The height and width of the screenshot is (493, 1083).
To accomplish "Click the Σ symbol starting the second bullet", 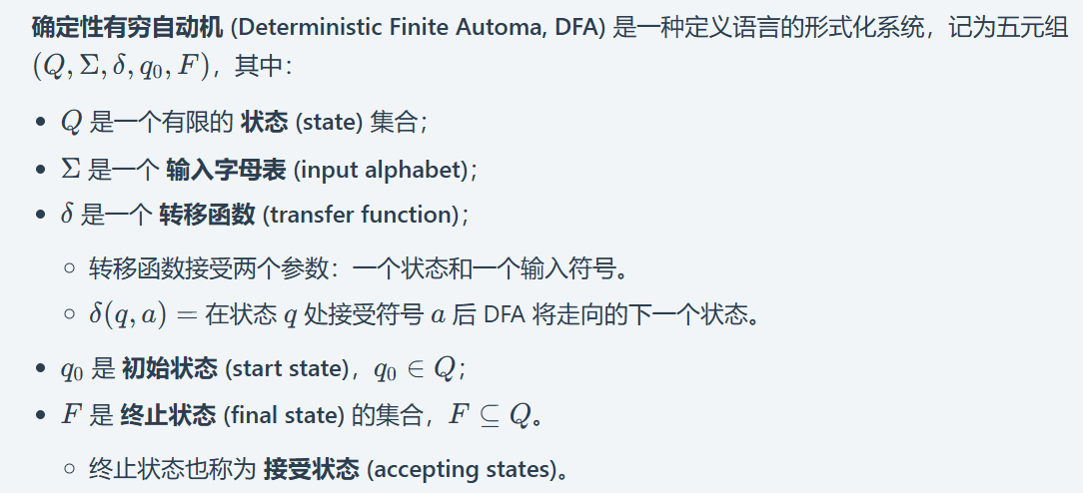I will tap(70, 170).
